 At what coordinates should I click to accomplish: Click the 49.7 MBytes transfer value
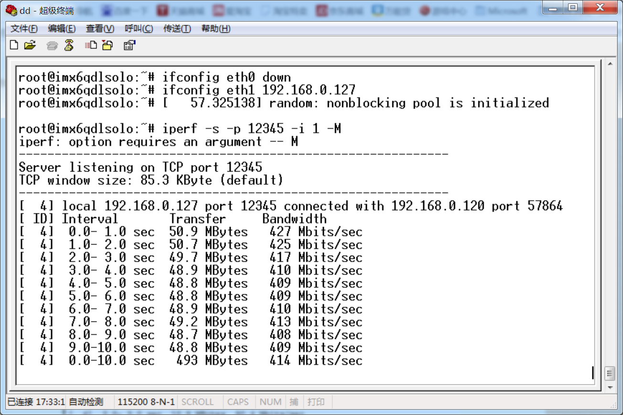(208, 258)
